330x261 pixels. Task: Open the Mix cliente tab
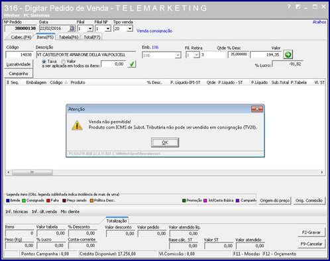pos(70,211)
